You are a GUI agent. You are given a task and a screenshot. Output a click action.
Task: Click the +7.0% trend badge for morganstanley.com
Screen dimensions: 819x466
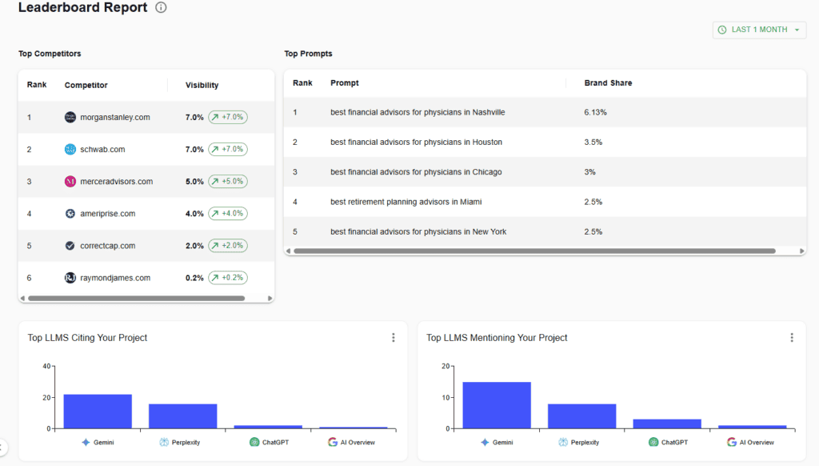(228, 117)
